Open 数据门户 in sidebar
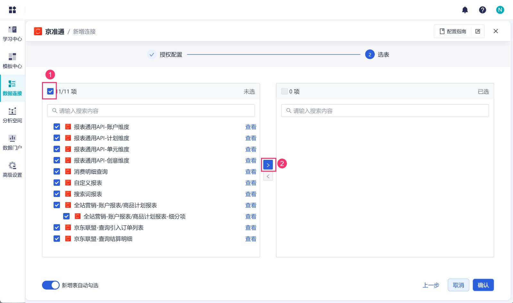 12,143
